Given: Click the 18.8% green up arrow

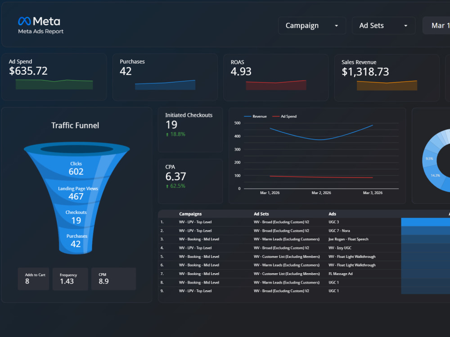Looking at the screenshot, I should click(167, 134).
